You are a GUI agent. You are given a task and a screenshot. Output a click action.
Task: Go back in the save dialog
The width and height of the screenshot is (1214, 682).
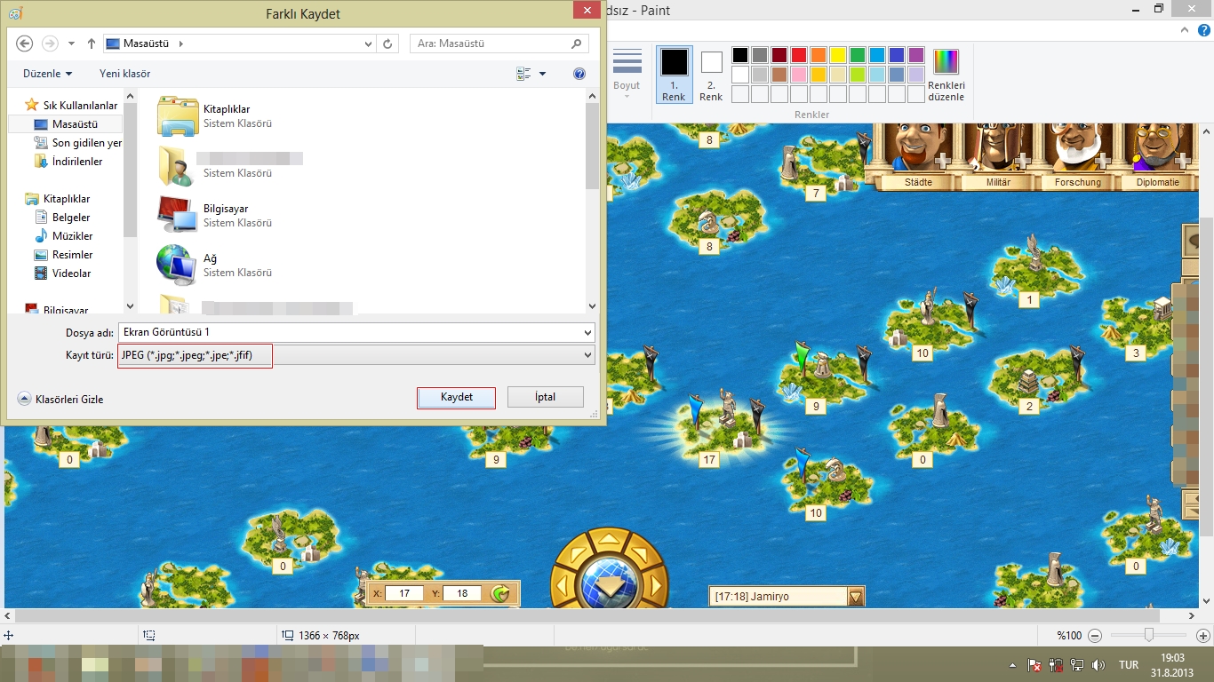tap(25, 44)
